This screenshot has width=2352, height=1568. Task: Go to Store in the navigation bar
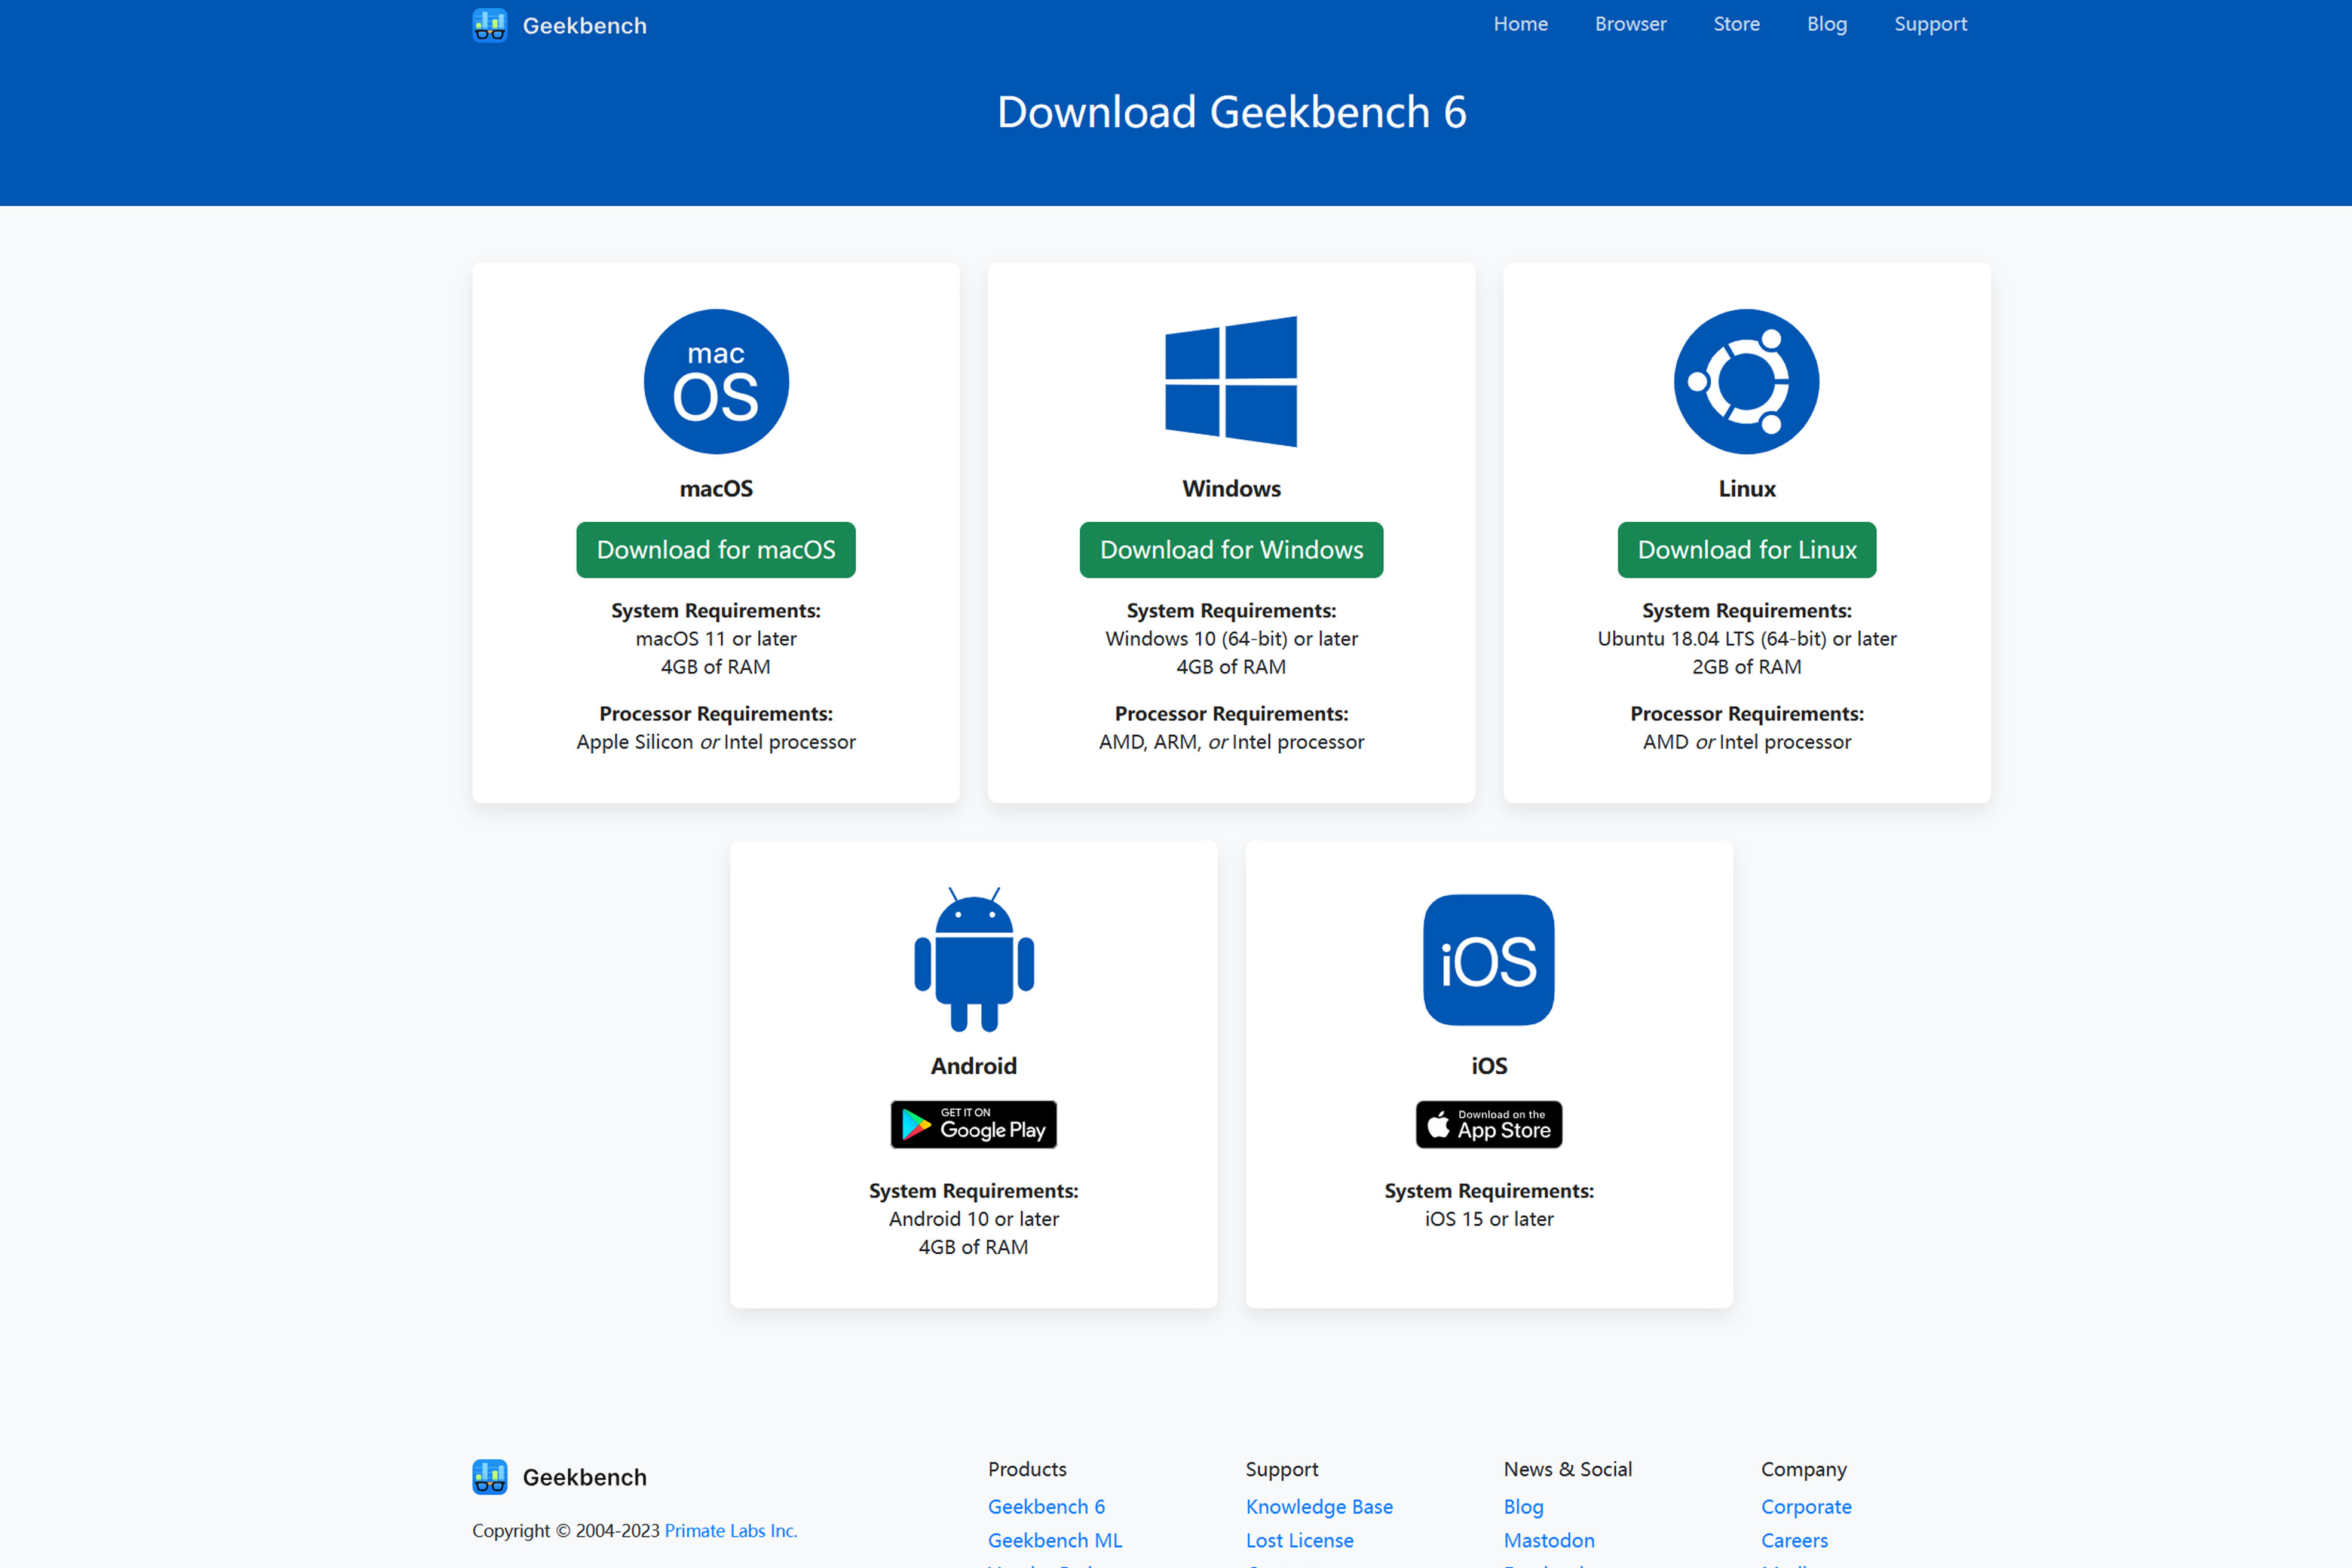click(1737, 24)
